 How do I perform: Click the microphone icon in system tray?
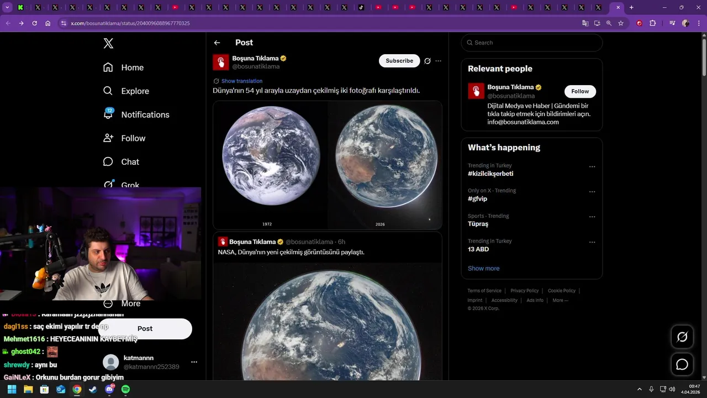pyautogui.click(x=652, y=389)
